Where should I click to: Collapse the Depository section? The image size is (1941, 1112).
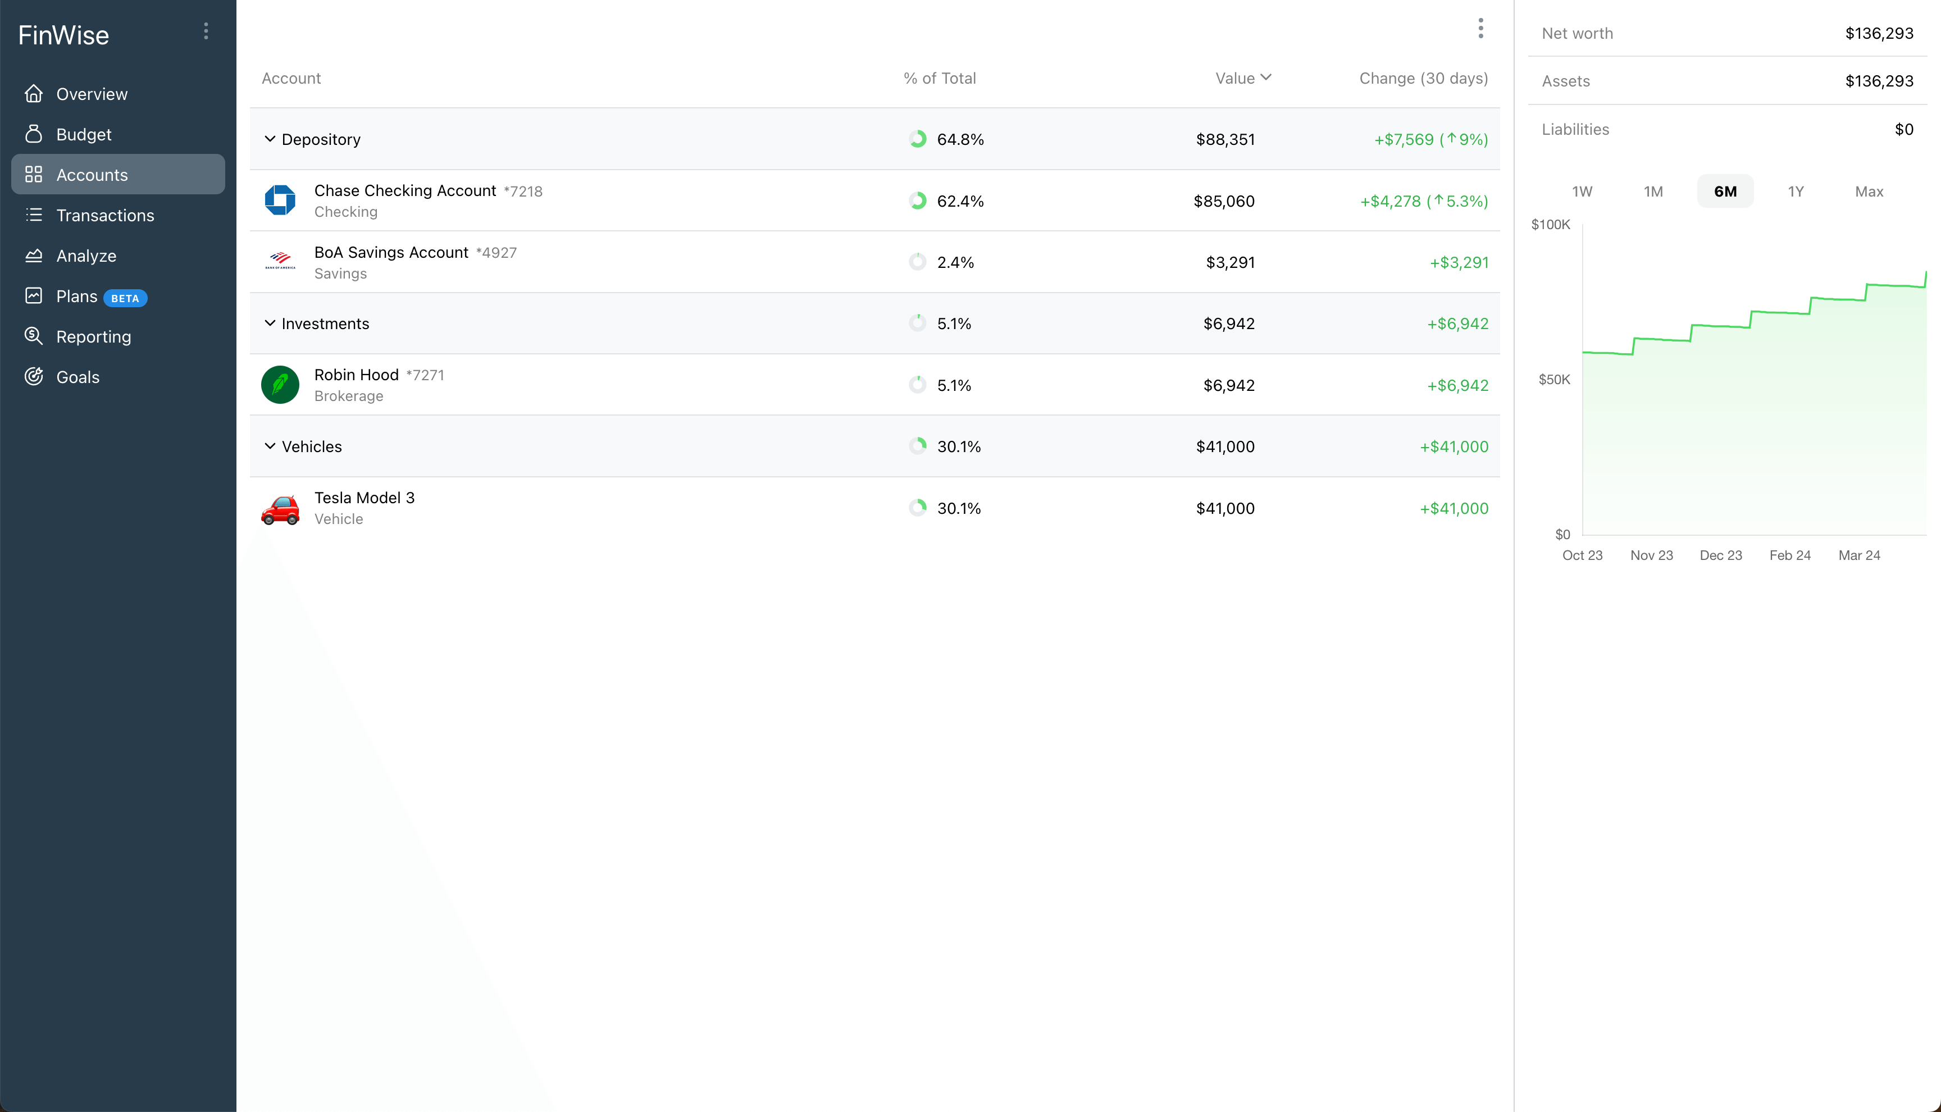tap(270, 139)
